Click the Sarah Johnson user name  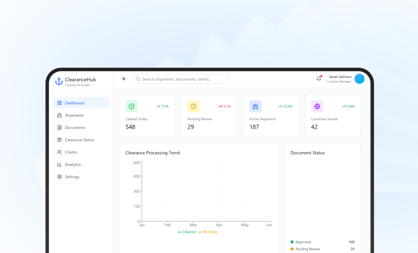(340, 77)
